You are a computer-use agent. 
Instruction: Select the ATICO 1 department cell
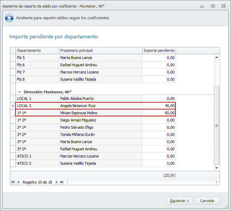point(37,156)
